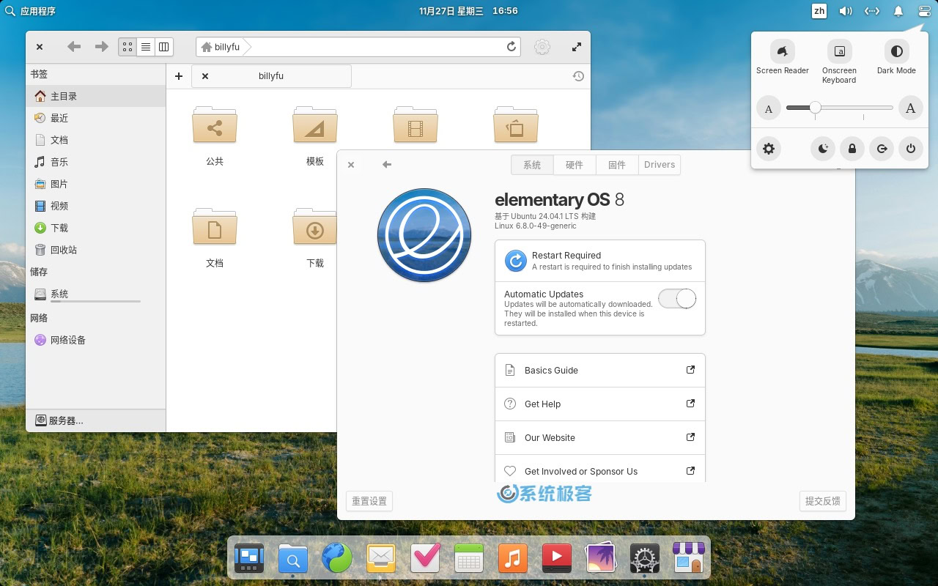Switch to the Drivers tab
The image size is (938, 586).
coord(660,165)
